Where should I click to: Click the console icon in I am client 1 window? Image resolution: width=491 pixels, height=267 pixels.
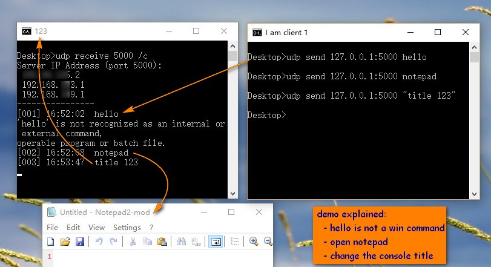pyautogui.click(x=257, y=33)
